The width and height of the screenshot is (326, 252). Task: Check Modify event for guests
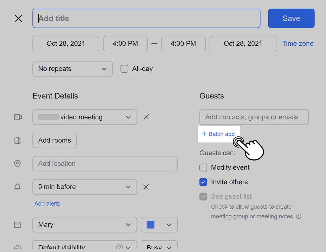point(203,167)
